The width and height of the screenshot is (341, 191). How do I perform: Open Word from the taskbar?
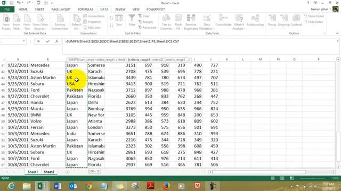(58, 186)
